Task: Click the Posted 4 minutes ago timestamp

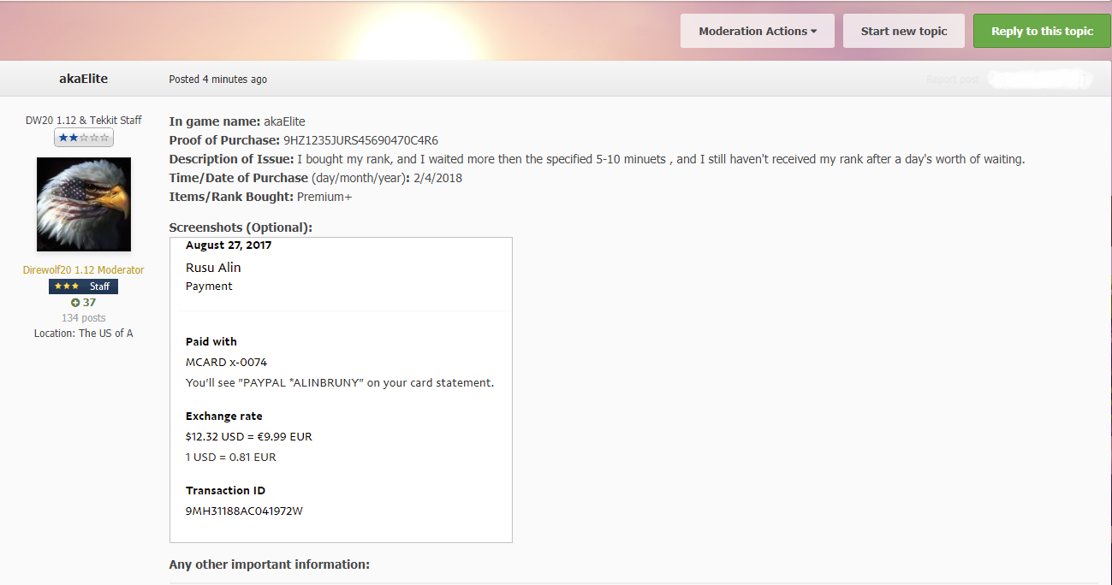Action: click(x=217, y=79)
